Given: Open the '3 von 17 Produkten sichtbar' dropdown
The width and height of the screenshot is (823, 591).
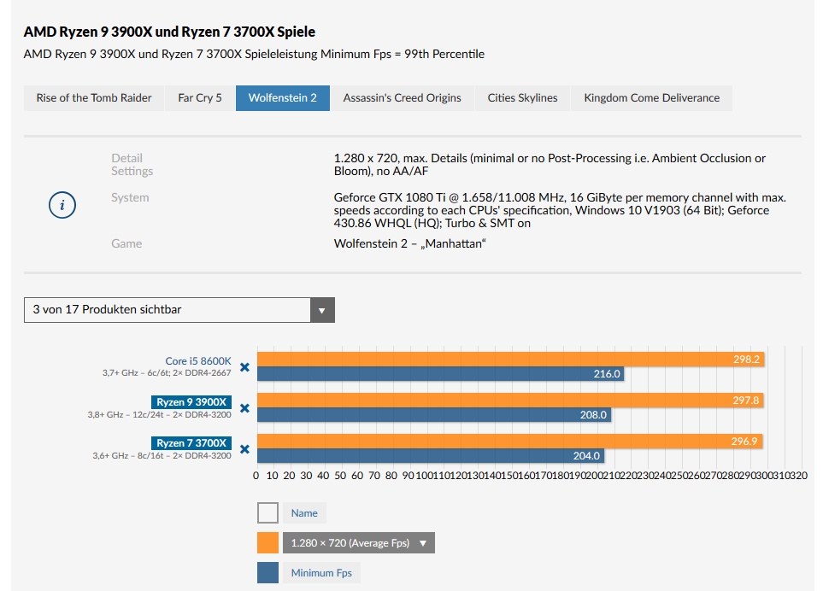Looking at the screenshot, I should click(x=179, y=310).
